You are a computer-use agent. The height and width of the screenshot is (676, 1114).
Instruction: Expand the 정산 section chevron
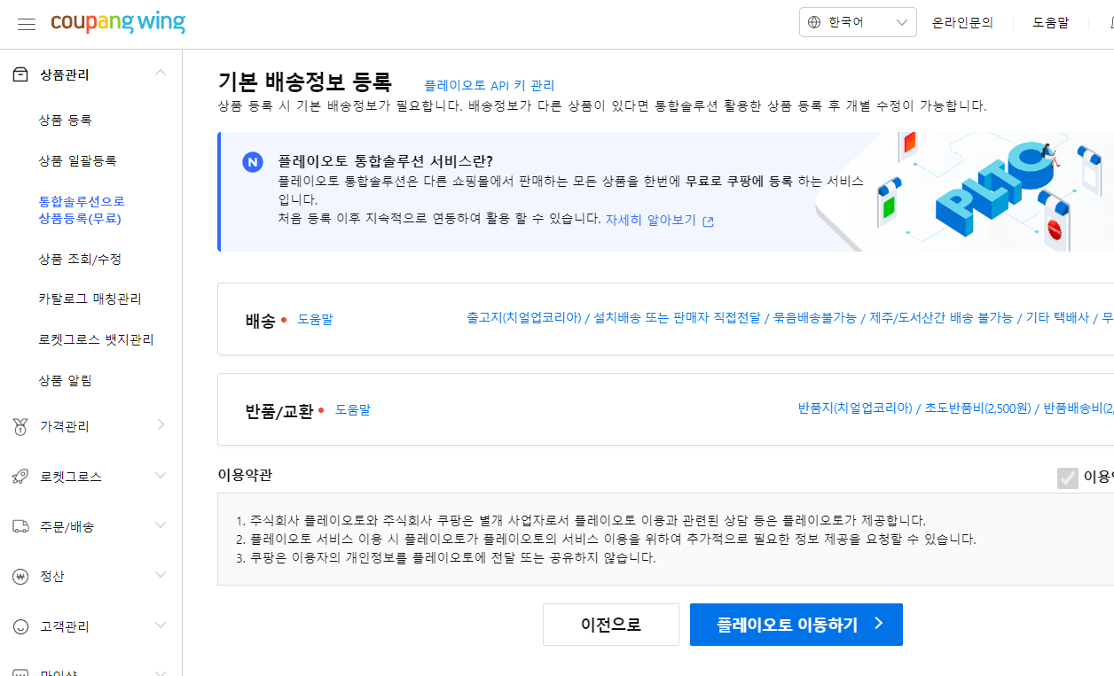161,575
